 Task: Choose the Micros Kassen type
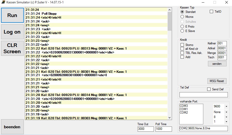(182, 17)
